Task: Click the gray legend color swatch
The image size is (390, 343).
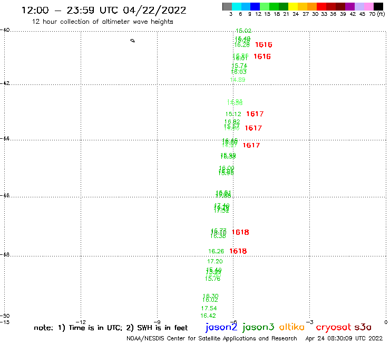Action: [227, 6]
